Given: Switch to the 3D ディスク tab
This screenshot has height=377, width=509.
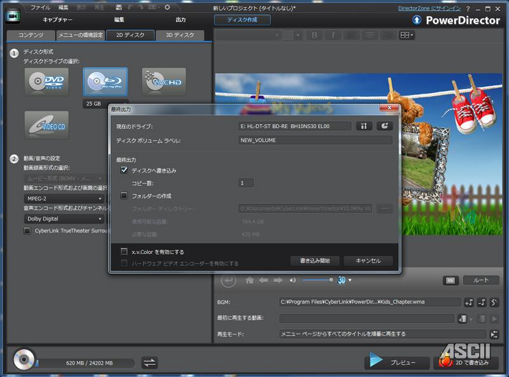Looking at the screenshot, I should [179, 35].
